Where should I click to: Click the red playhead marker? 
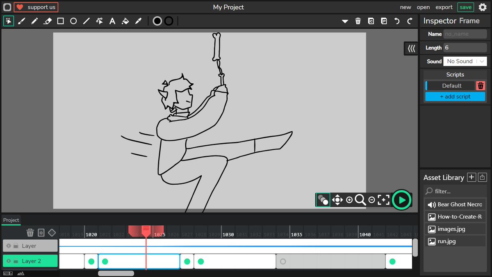pos(146,231)
